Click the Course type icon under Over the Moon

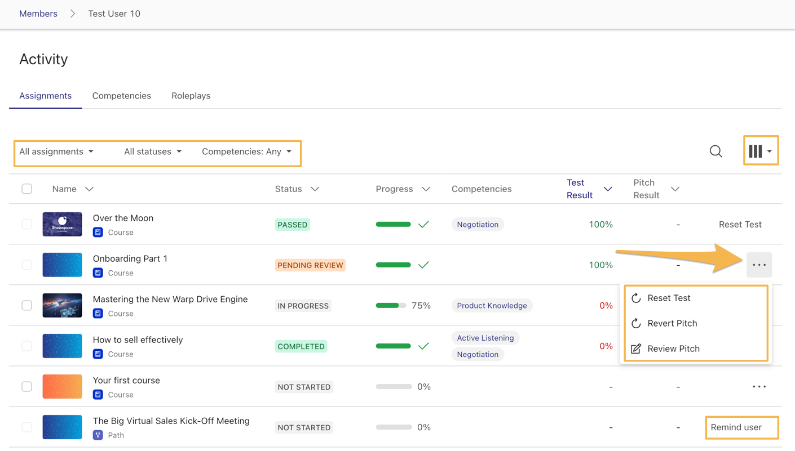tap(98, 232)
